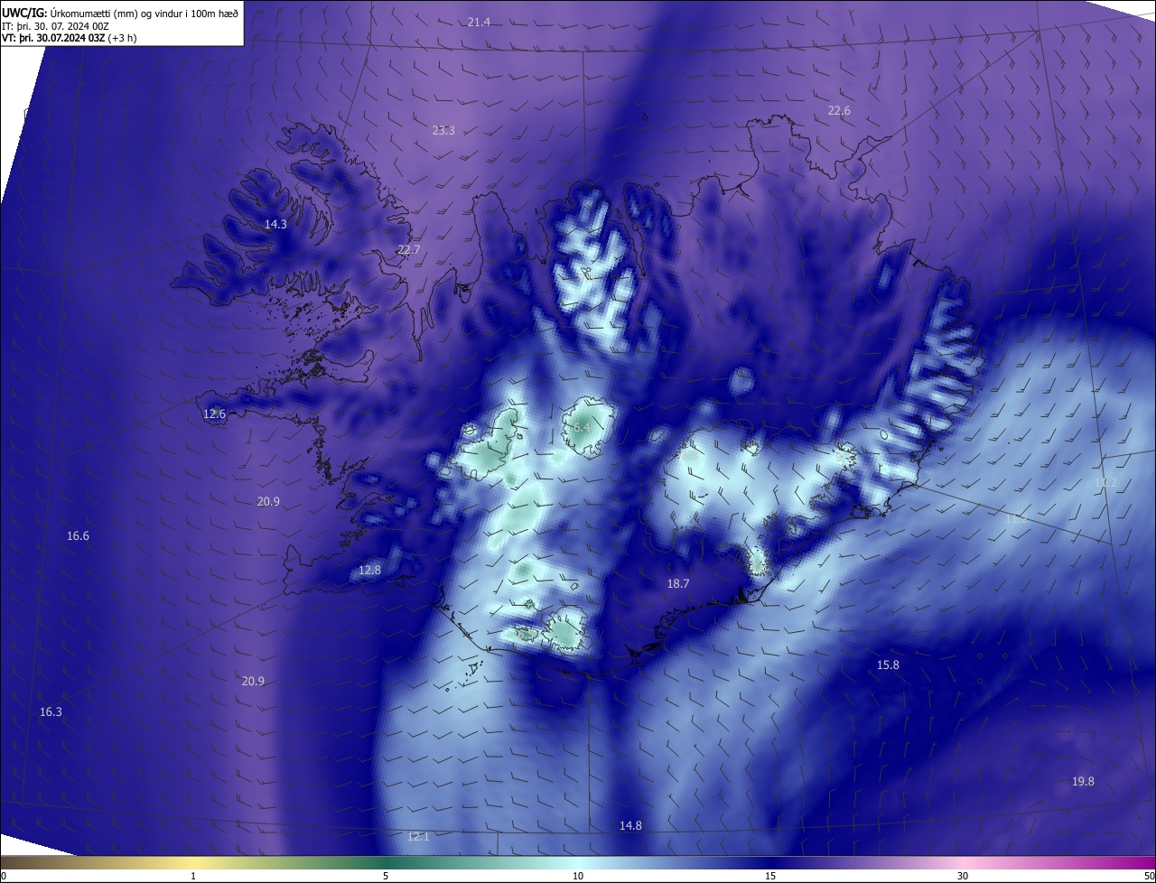Click the '0' tick on the color scale
The width and height of the screenshot is (1156, 883).
4,876
